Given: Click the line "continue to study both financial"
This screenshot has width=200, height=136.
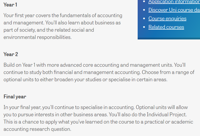Looking at the screenshot, I should (x=99, y=72).
